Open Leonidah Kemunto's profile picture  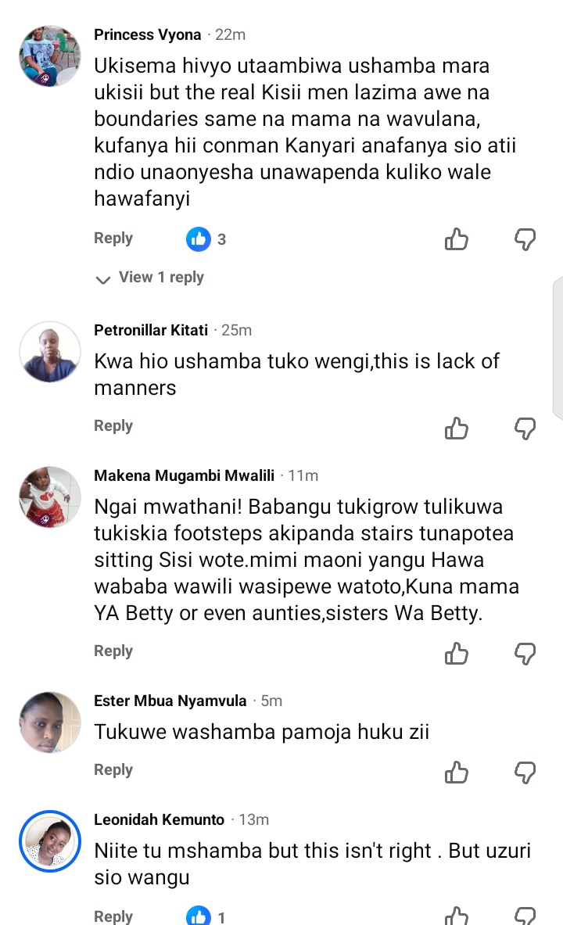[x=49, y=841]
